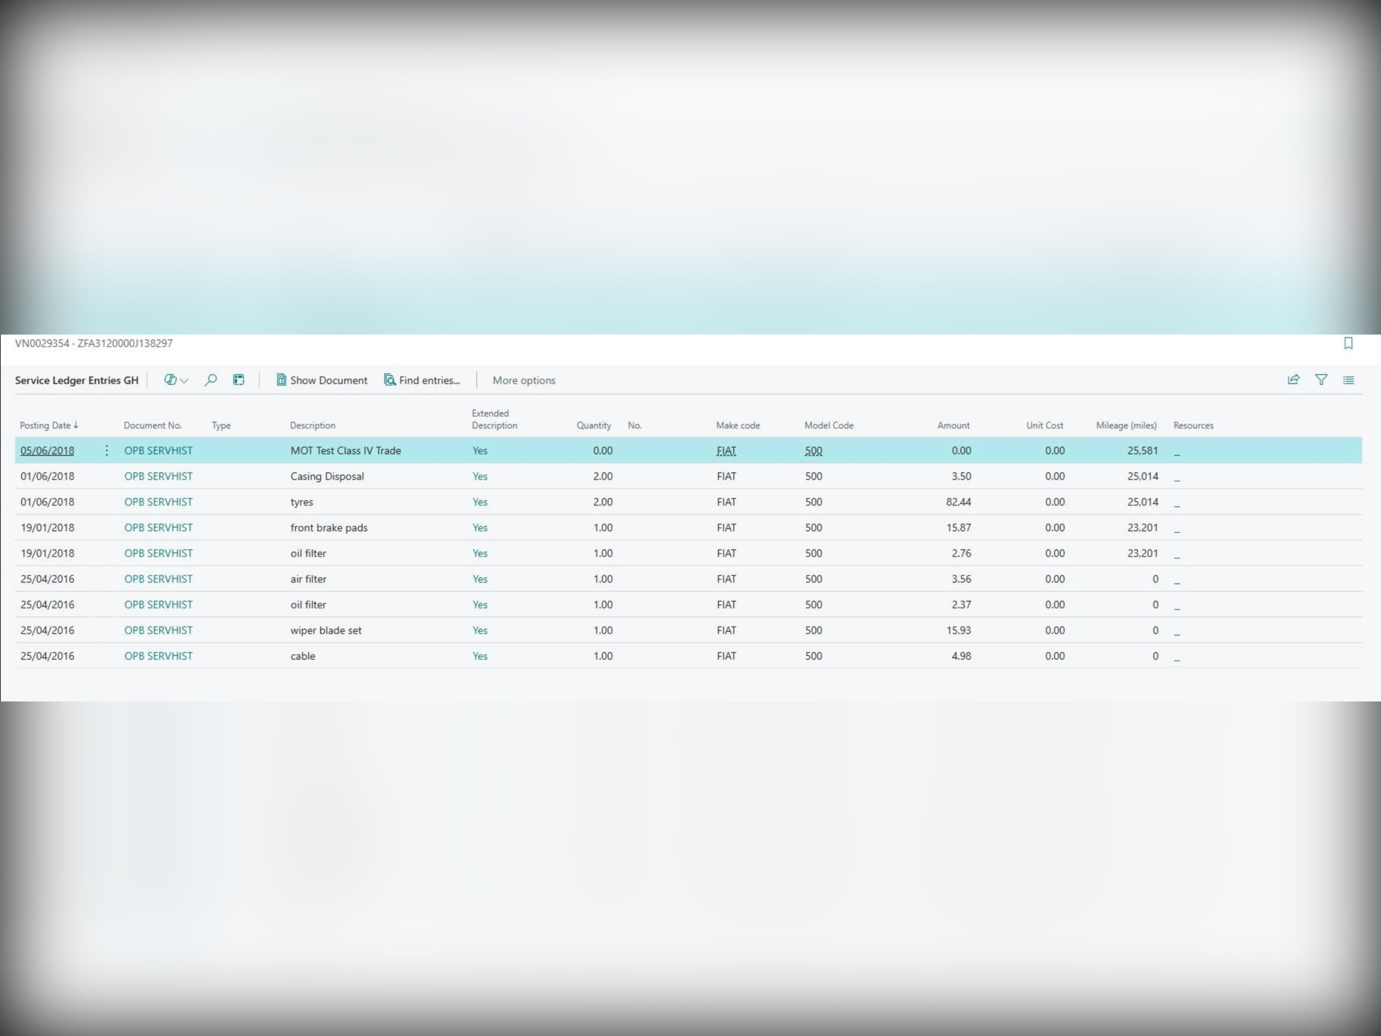Click Find entries... action

coord(422,380)
